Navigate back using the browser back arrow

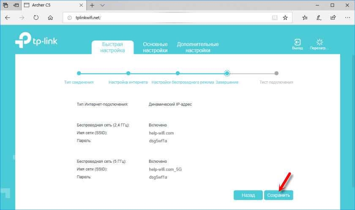[8, 18]
